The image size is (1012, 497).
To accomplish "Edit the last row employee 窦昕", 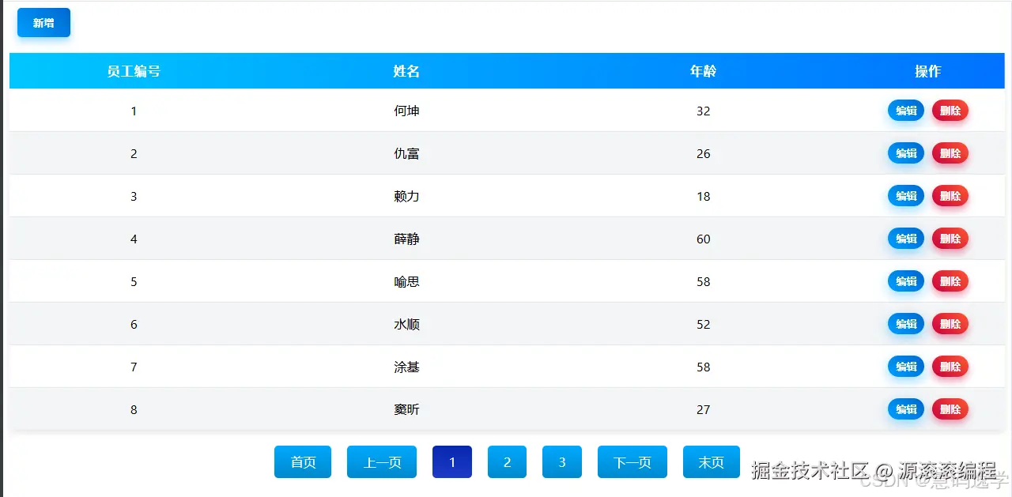I will tap(906, 409).
